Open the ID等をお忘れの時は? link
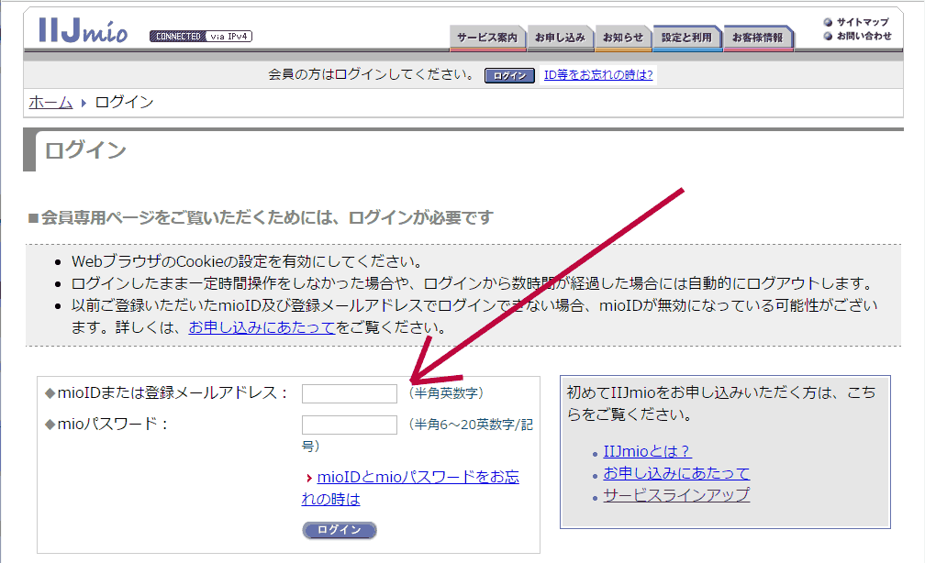 coord(598,75)
